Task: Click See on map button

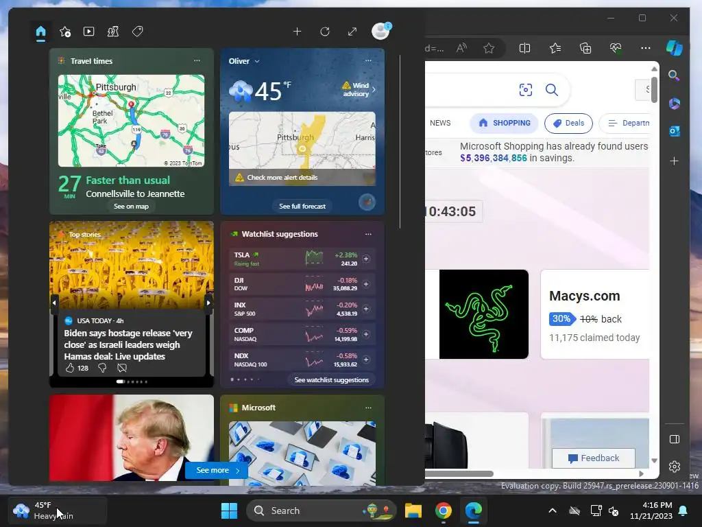Action: point(131,206)
